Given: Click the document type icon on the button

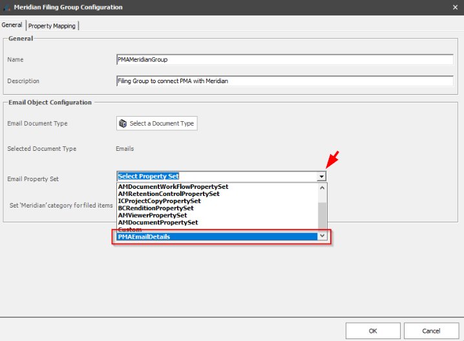Looking at the screenshot, I should 123,123.
